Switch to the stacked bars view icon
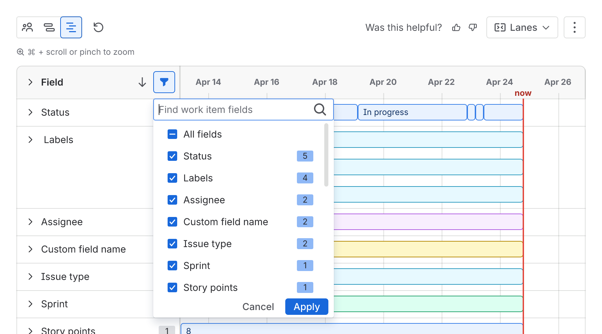The height and width of the screenshot is (334, 602). point(49,27)
